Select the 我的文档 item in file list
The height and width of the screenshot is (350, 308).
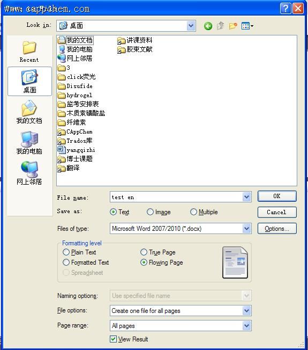[76, 40]
